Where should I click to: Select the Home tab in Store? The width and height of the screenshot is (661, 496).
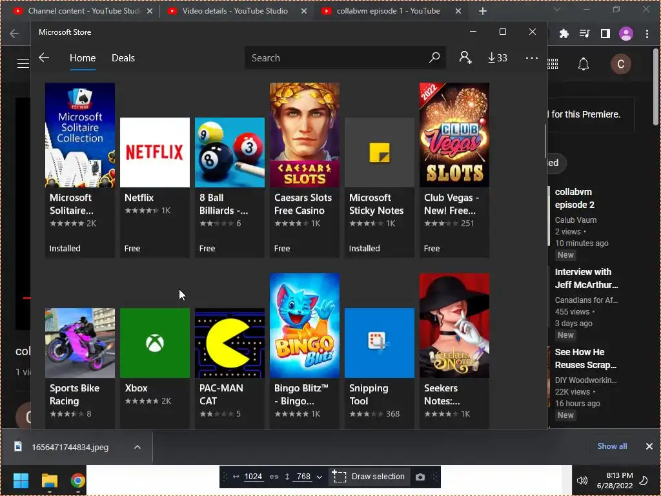(83, 57)
